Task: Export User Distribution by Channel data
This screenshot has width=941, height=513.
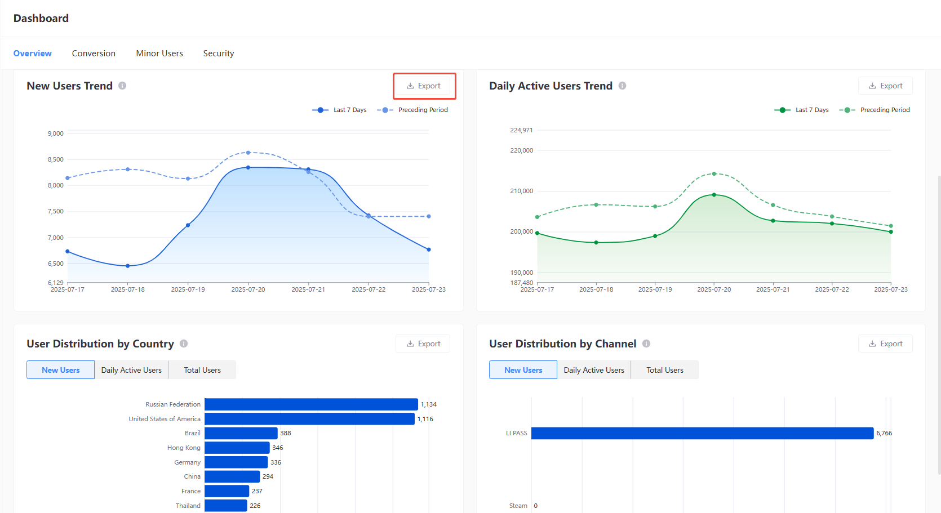Action: pos(885,344)
